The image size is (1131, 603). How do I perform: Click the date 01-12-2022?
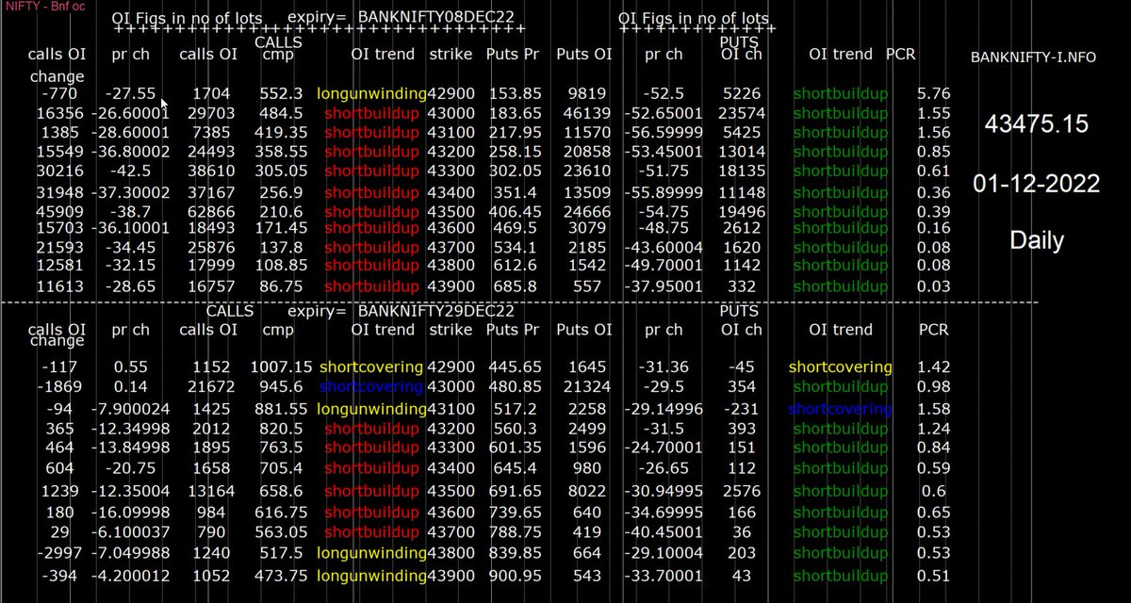[x=1036, y=184]
